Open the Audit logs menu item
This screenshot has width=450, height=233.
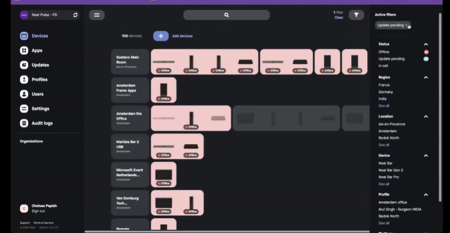(x=42, y=123)
